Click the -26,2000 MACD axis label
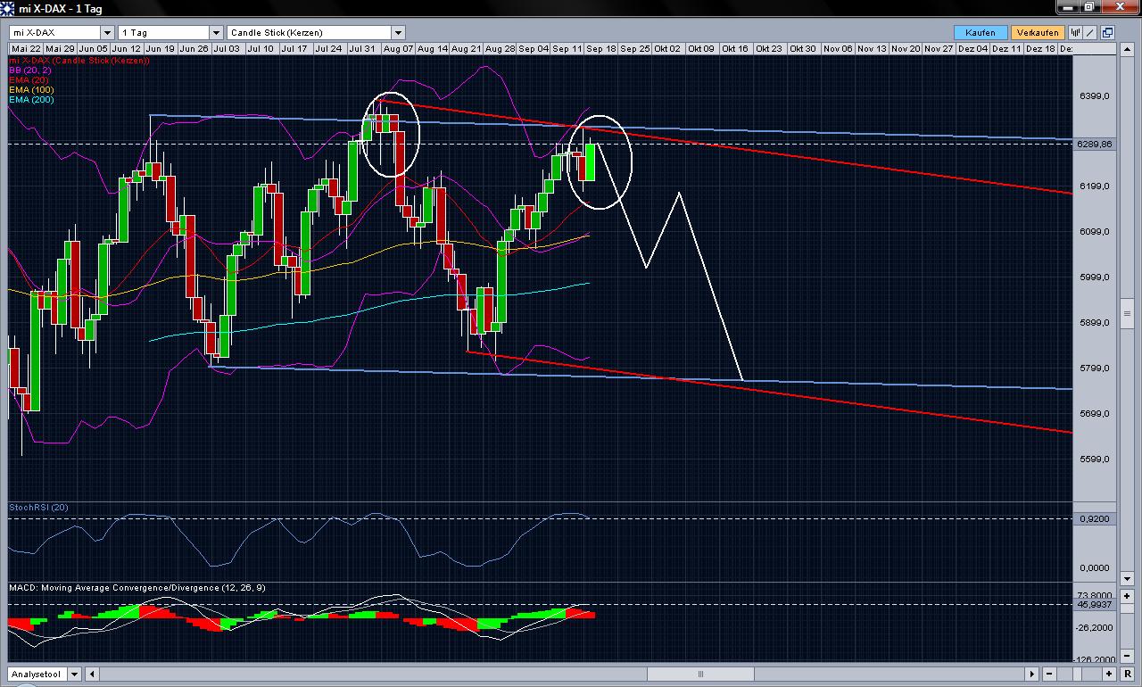The height and width of the screenshot is (687, 1142). pos(1096,627)
